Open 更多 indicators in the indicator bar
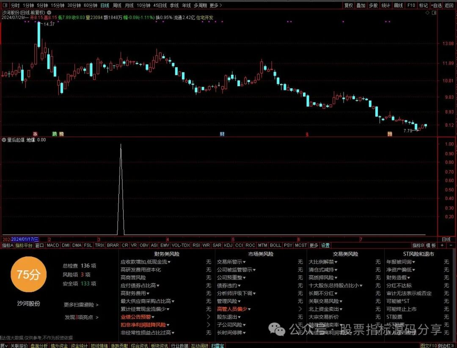Screen dimensions: 457x348 coord(314,245)
